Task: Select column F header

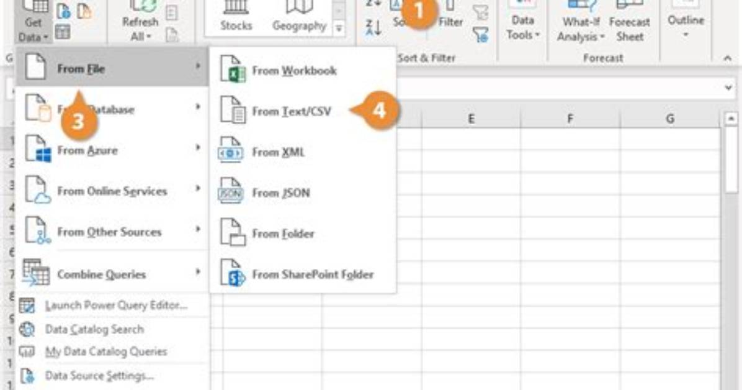Action: (x=570, y=119)
